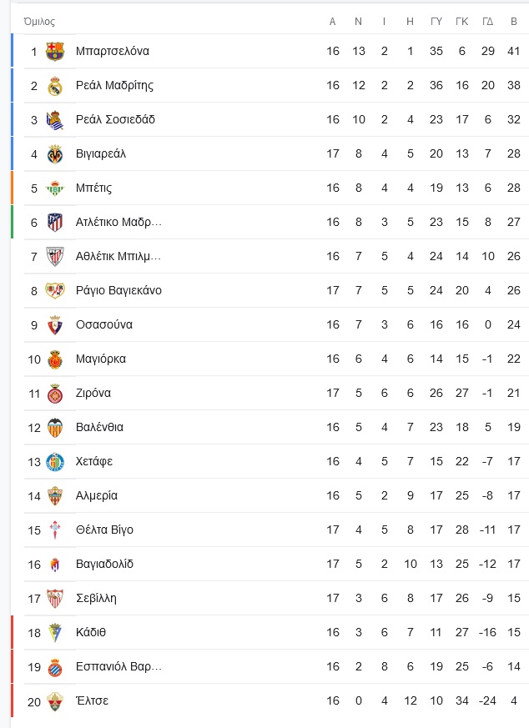
Task: Click the Όμιλος column header
Action: point(39,22)
